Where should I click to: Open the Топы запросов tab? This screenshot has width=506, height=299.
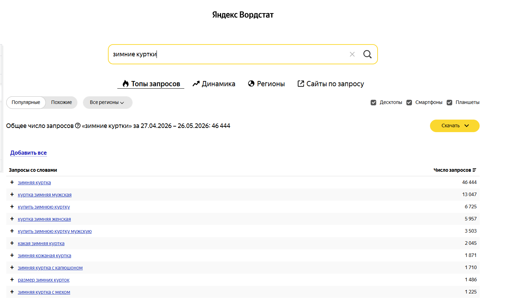[x=151, y=84]
